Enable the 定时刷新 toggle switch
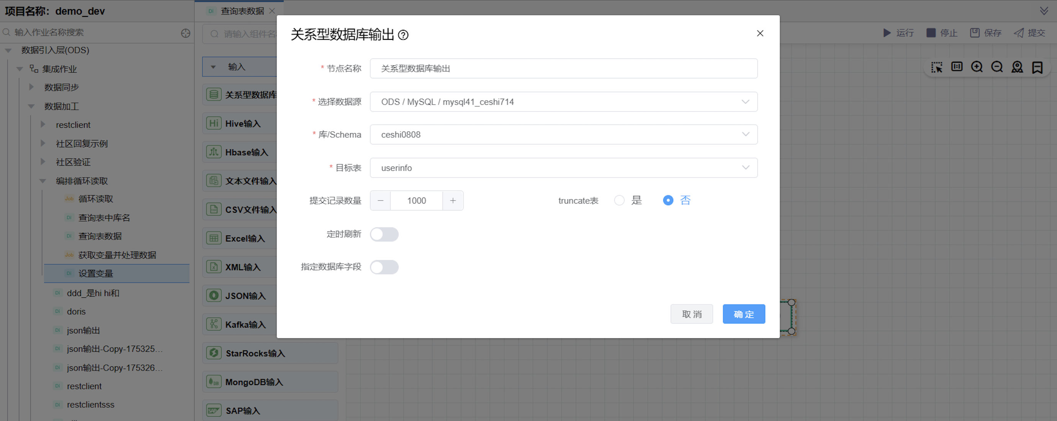This screenshot has width=1057, height=421. (x=384, y=234)
